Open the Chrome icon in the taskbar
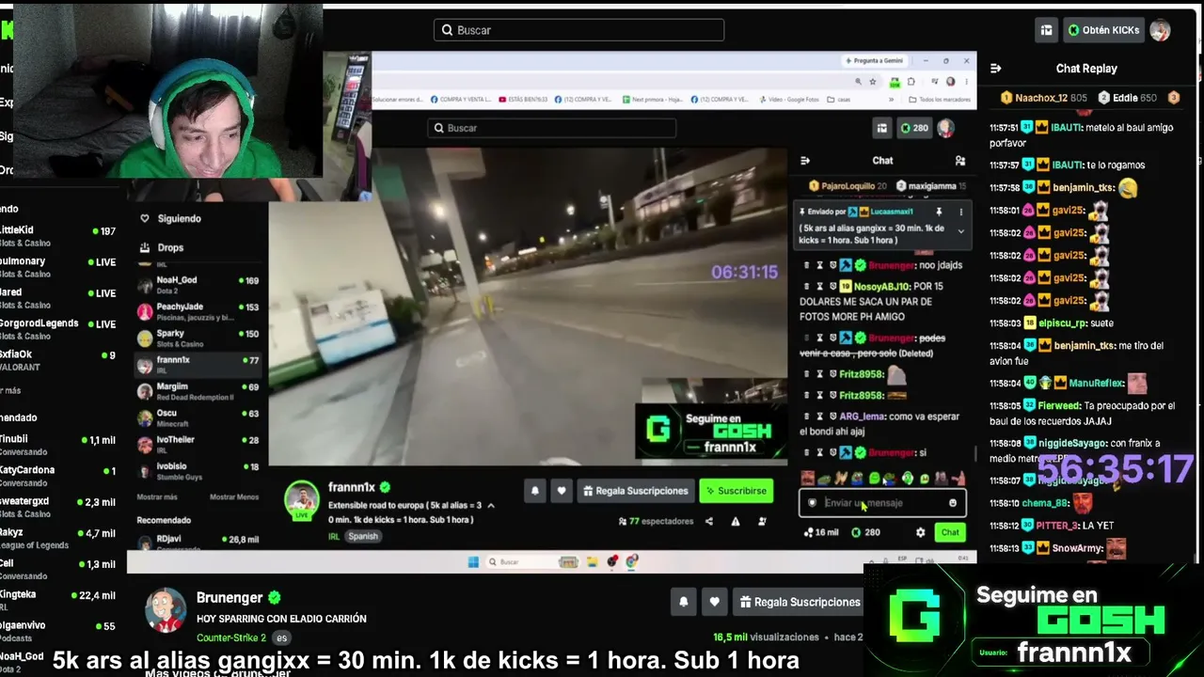Viewport: 1204px width, 677px height. pyautogui.click(x=631, y=562)
